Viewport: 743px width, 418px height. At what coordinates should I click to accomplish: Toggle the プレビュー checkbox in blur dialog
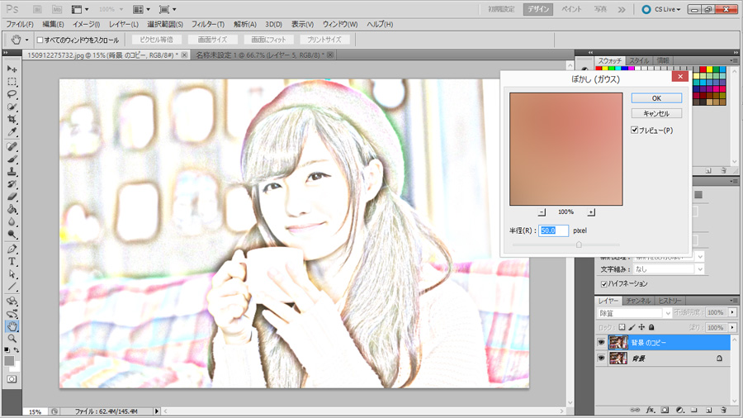(x=635, y=131)
